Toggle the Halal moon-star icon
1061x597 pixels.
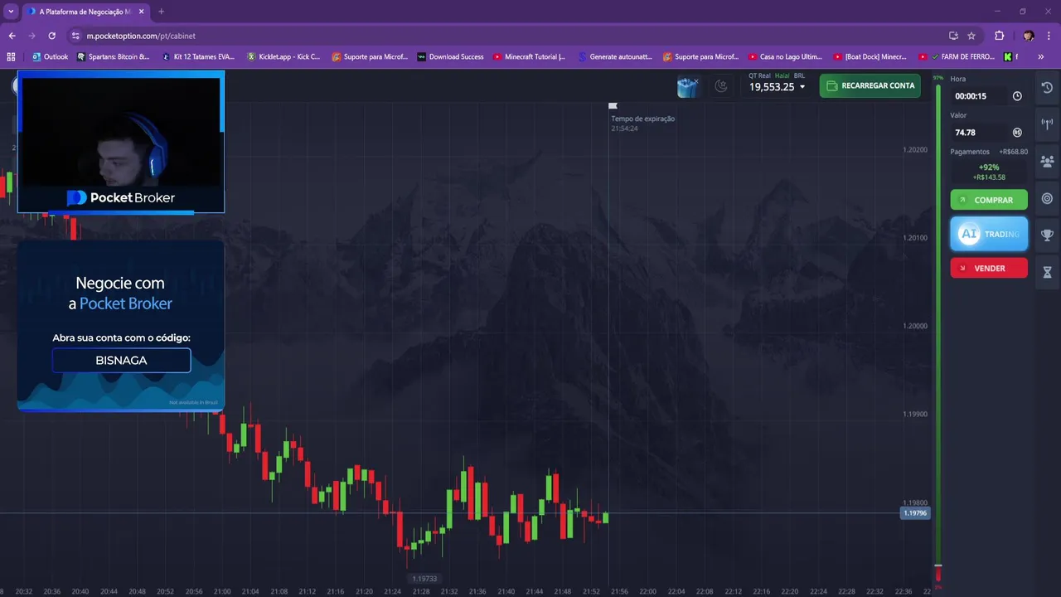[x=721, y=85]
